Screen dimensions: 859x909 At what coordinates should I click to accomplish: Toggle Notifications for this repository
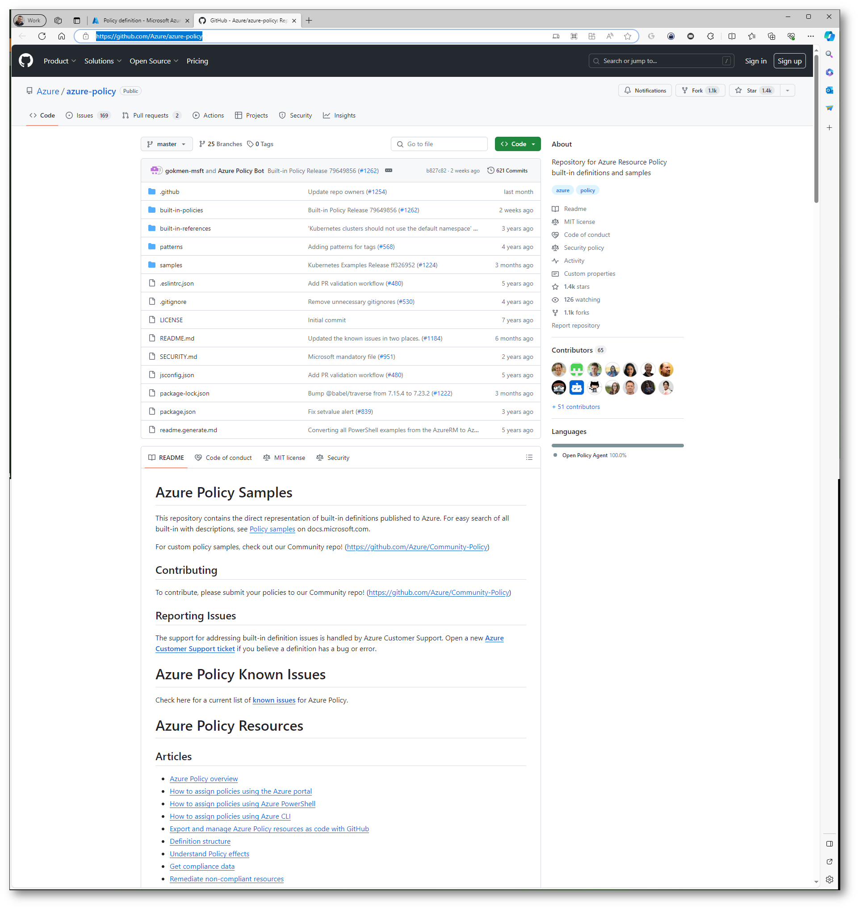(x=645, y=91)
